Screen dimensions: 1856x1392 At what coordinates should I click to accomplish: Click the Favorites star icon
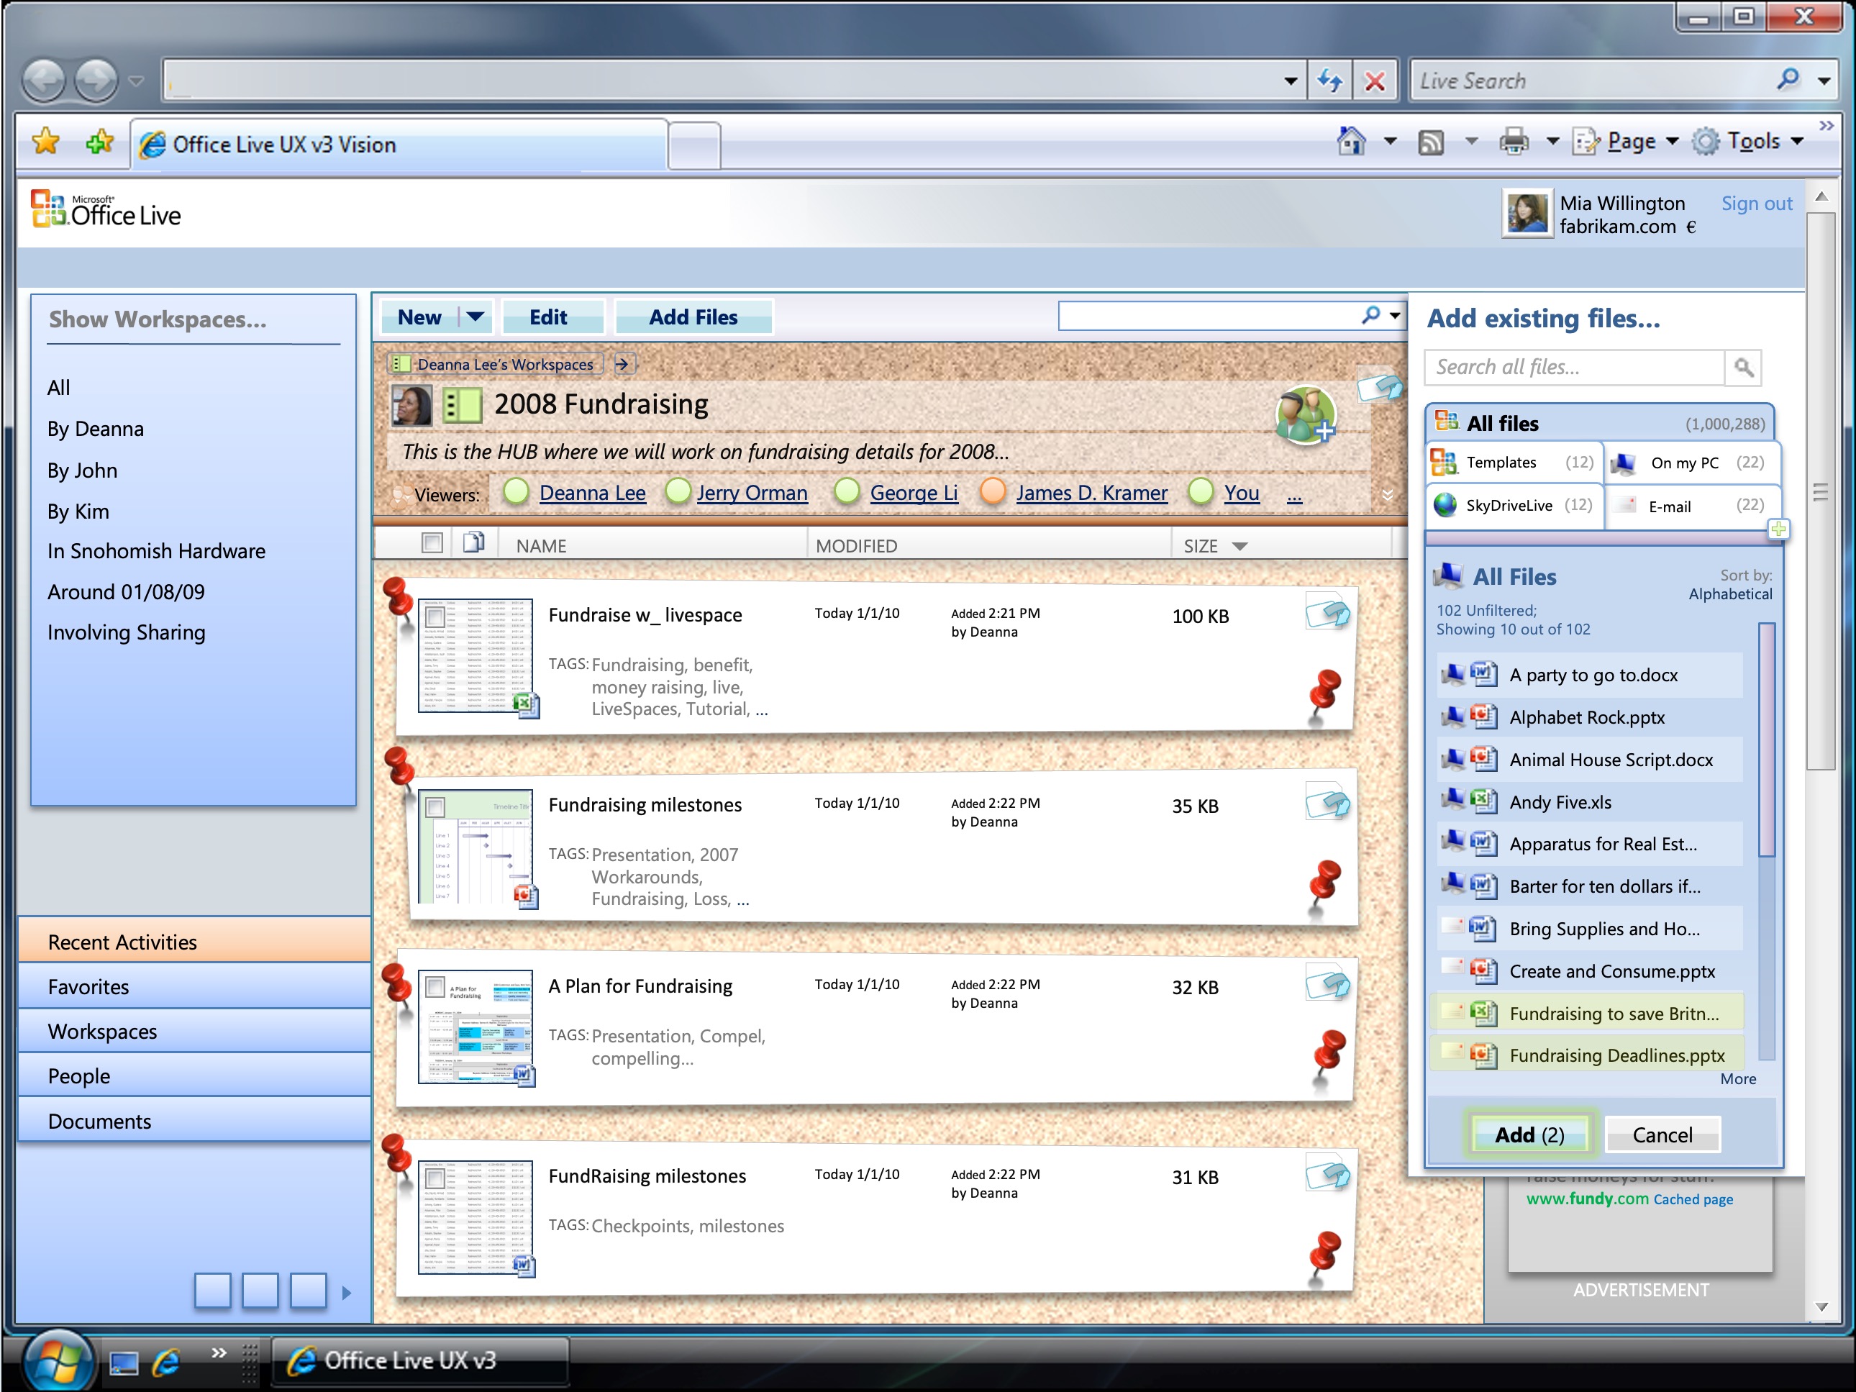[x=46, y=142]
